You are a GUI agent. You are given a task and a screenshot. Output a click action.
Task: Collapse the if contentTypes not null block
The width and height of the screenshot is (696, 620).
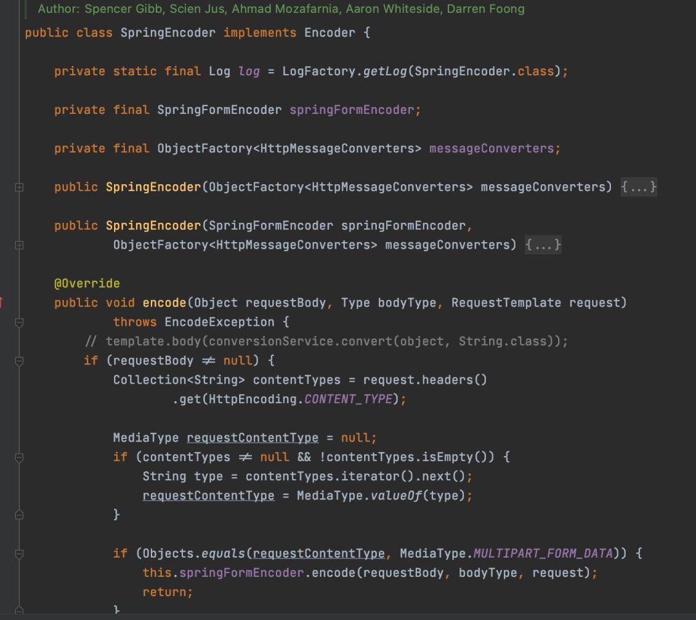(x=19, y=458)
